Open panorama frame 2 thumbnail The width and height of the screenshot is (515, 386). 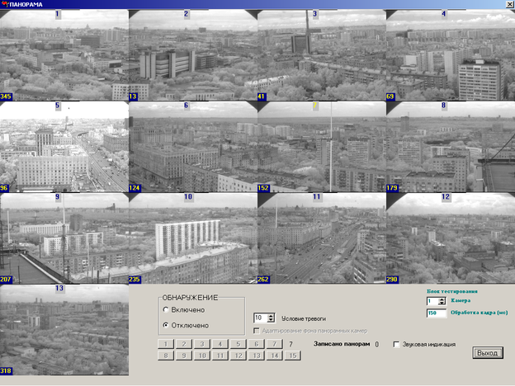pyautogui.click(x=193, y=54)
